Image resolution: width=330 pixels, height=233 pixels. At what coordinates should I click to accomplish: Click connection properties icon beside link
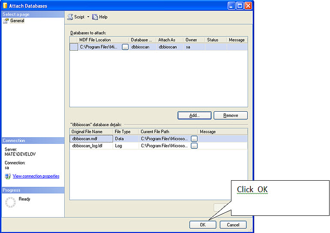tap(8, 176)
